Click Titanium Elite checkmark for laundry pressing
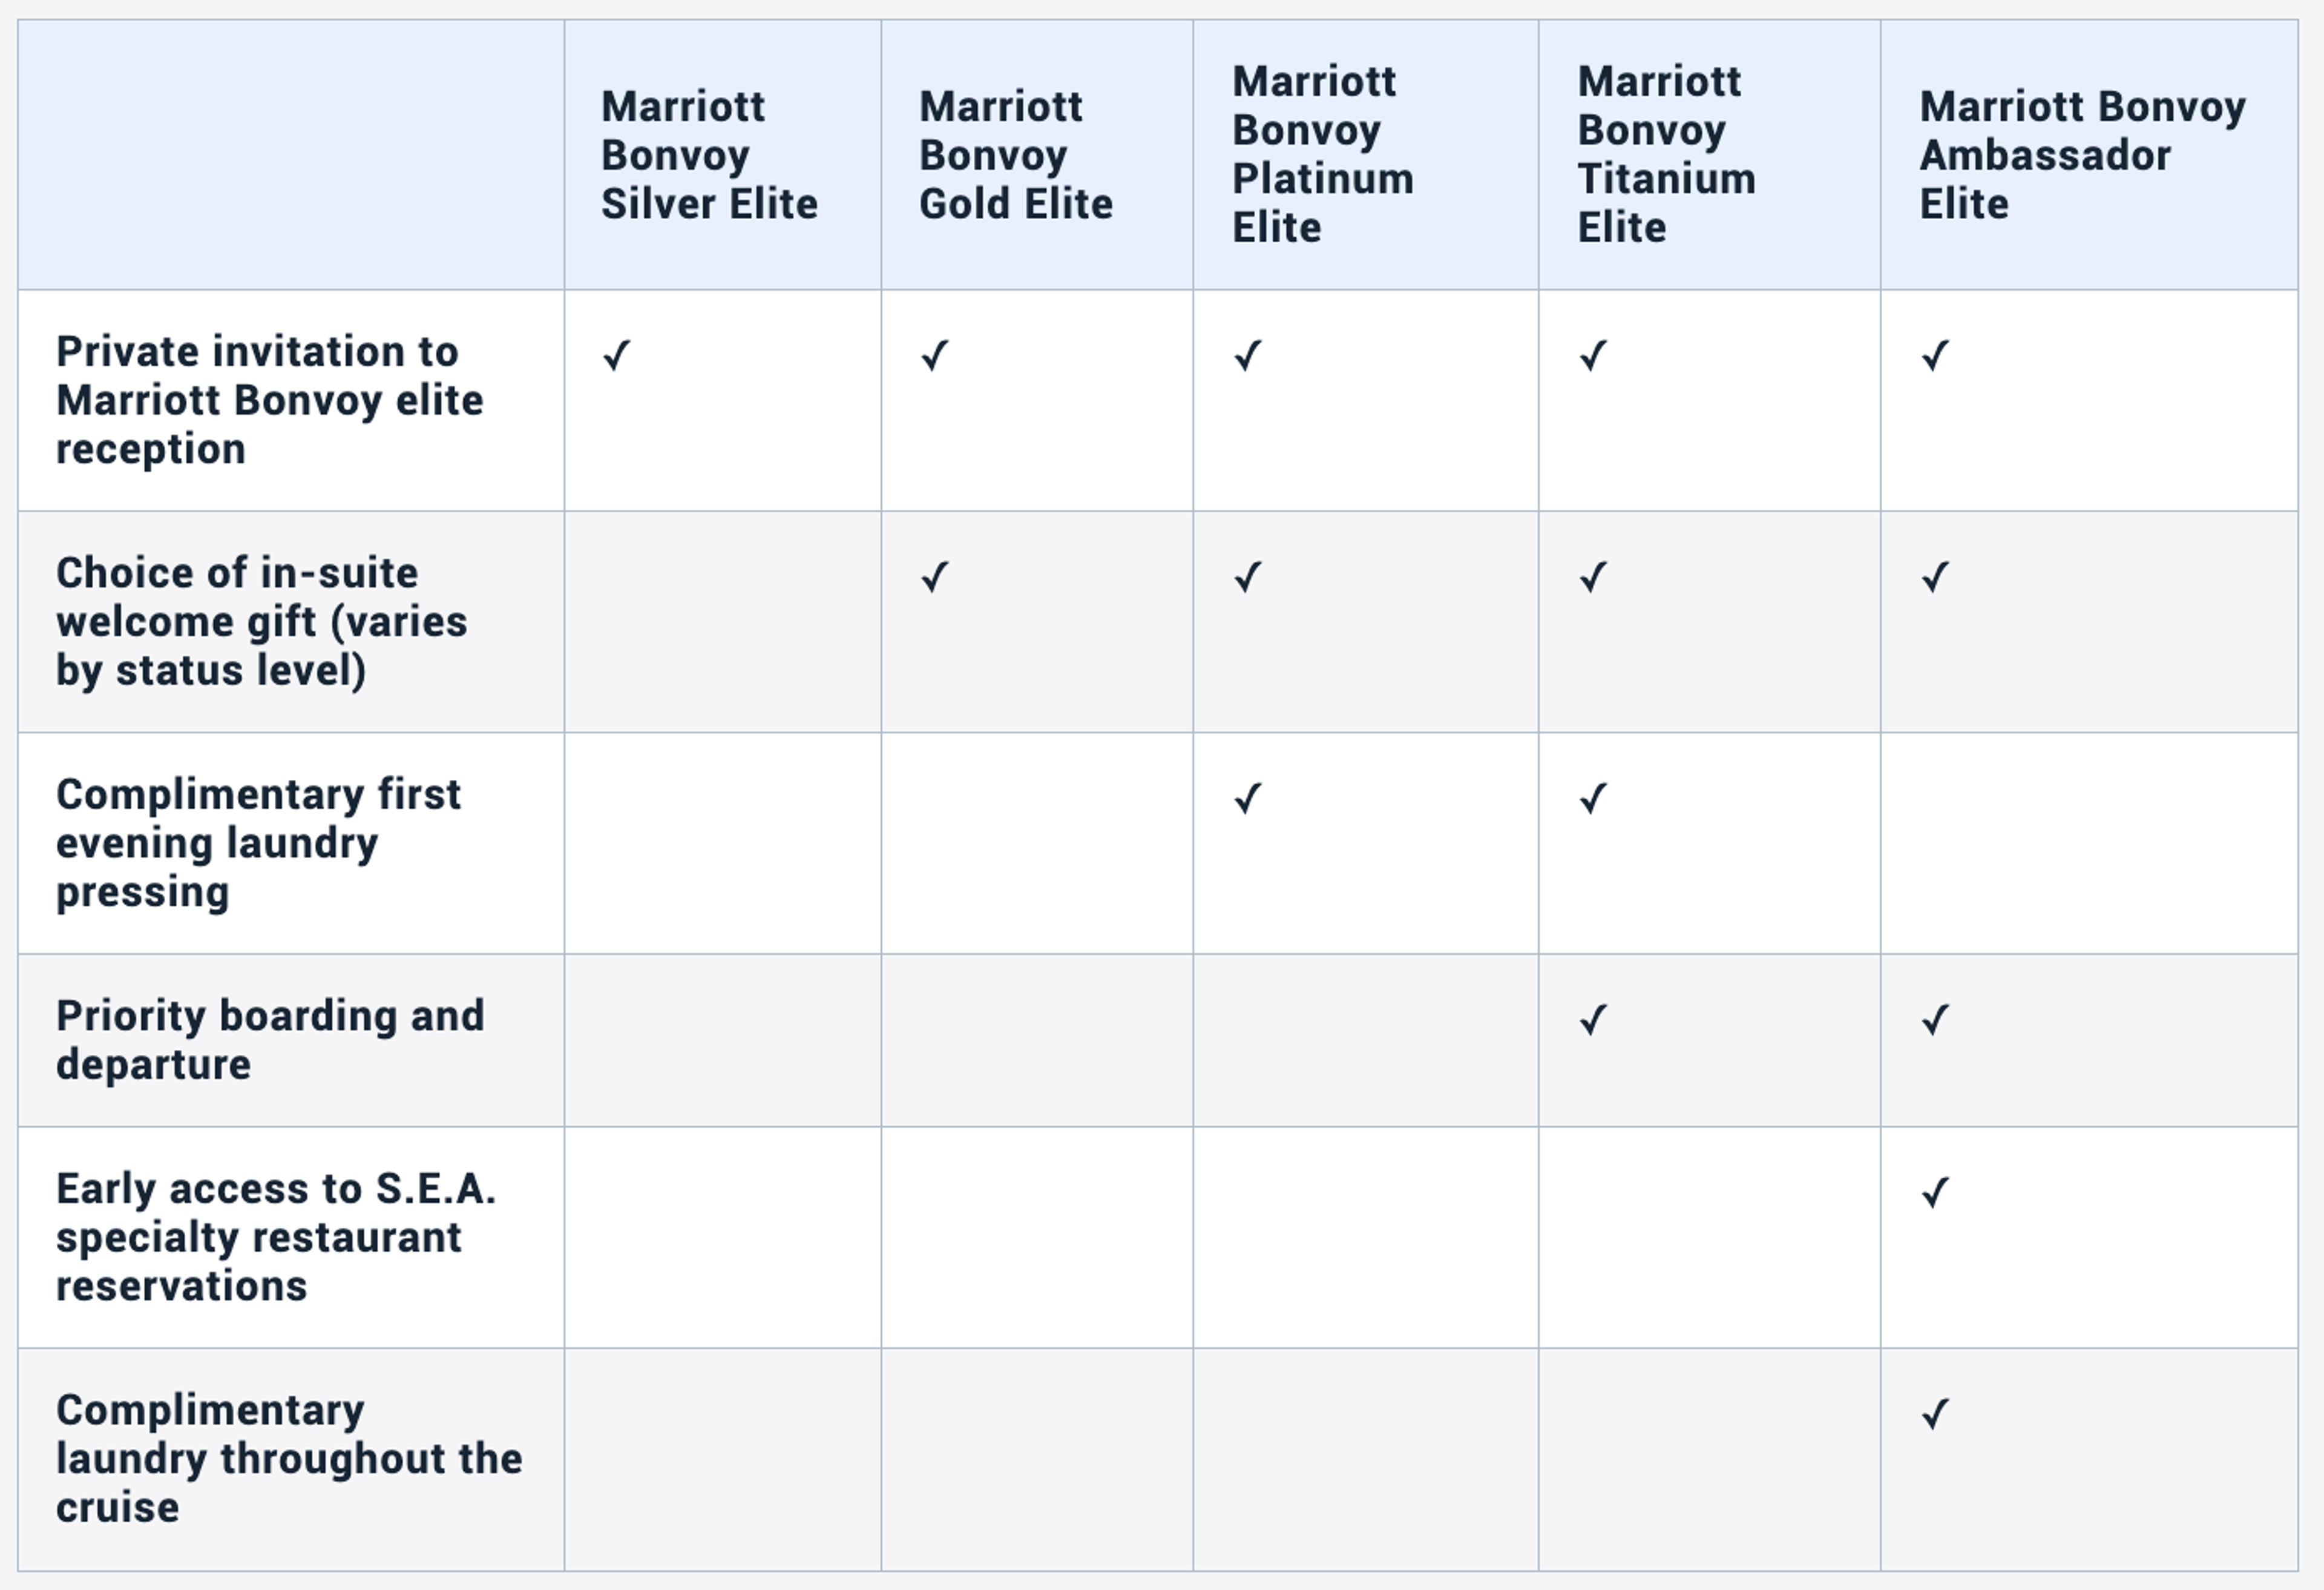Screen dimensions: 2324x1590 pyautogui.click(x=1594, y=797)
